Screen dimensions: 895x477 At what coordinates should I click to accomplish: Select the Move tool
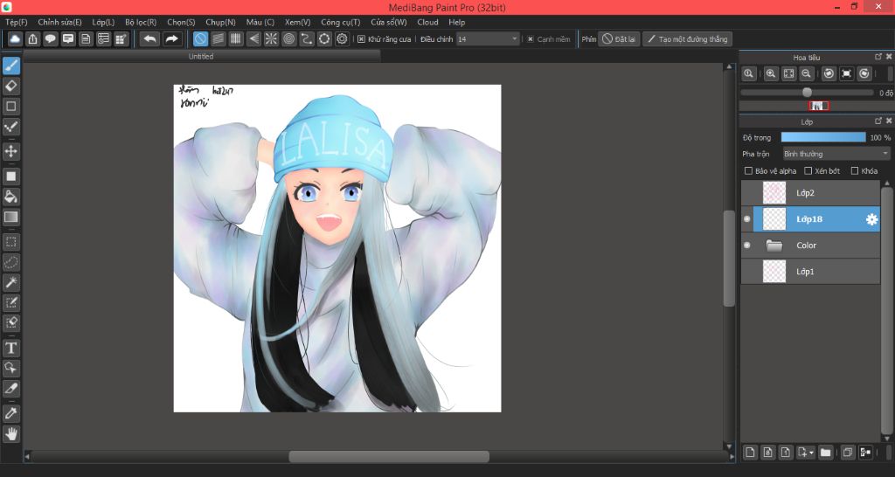tap(10, 151)
